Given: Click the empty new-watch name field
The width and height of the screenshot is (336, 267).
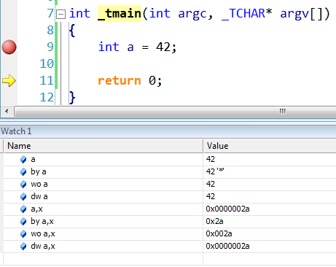Looking at the screenshot, I should (103, 259).
